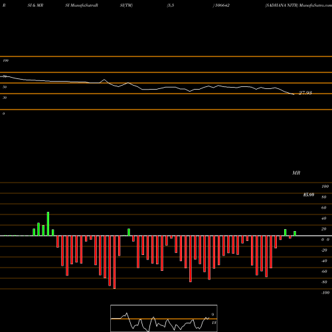Click the RSI line peak near the 50 level

click(x=104, y=80)
